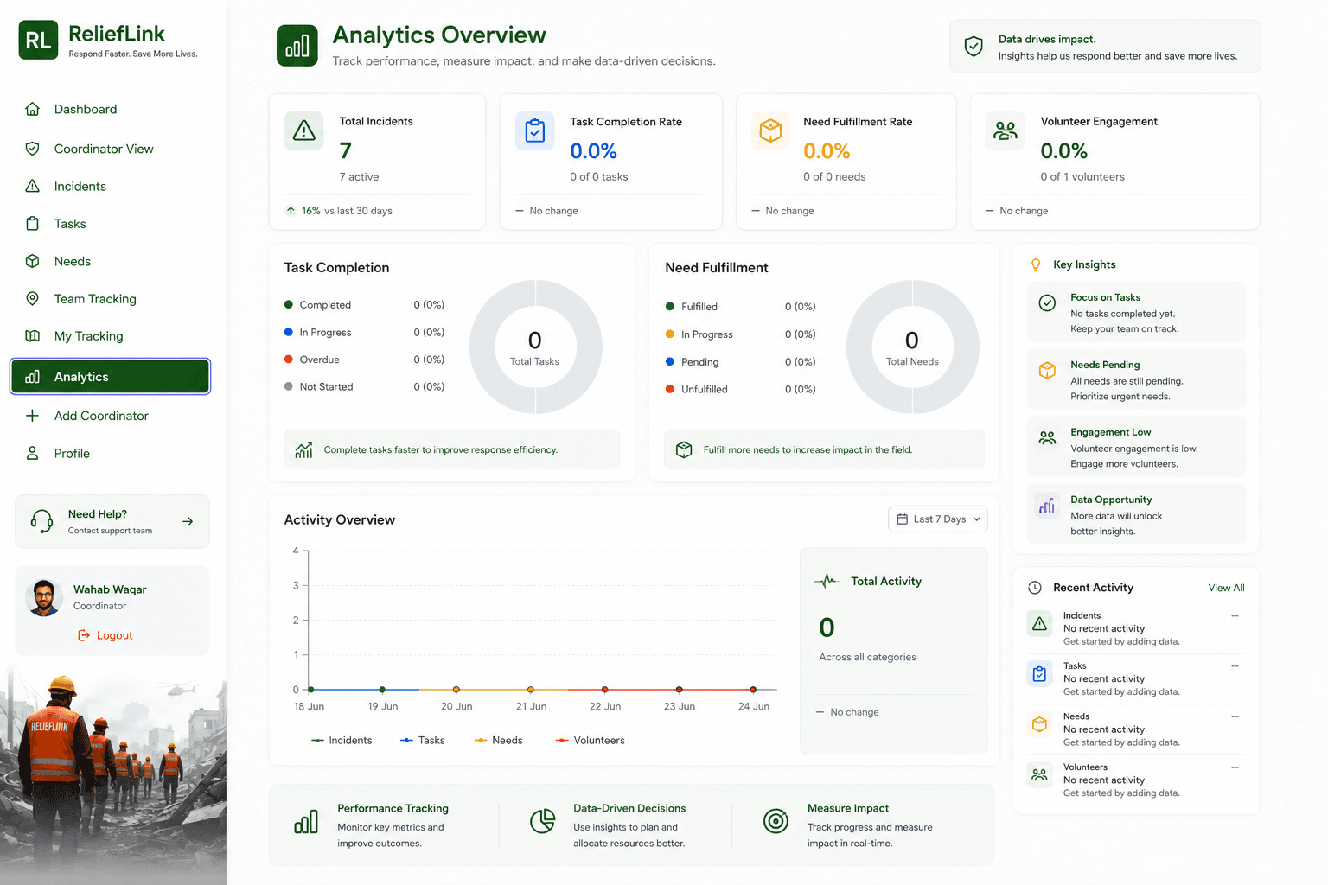The width and height of the screenshot is (1328, 885).
Task: Select the Analytics menu item
Action: pyautogui.click(x=110, y=377)
